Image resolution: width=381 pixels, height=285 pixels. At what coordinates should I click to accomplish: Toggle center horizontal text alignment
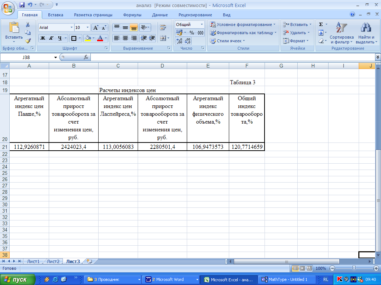(x=125, y=38)
